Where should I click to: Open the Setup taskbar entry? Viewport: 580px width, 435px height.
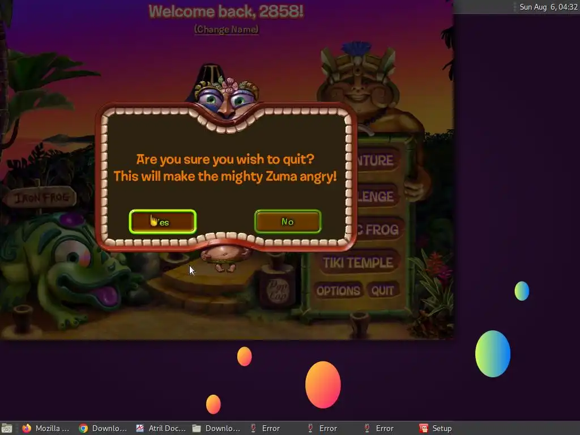(436, 428)
